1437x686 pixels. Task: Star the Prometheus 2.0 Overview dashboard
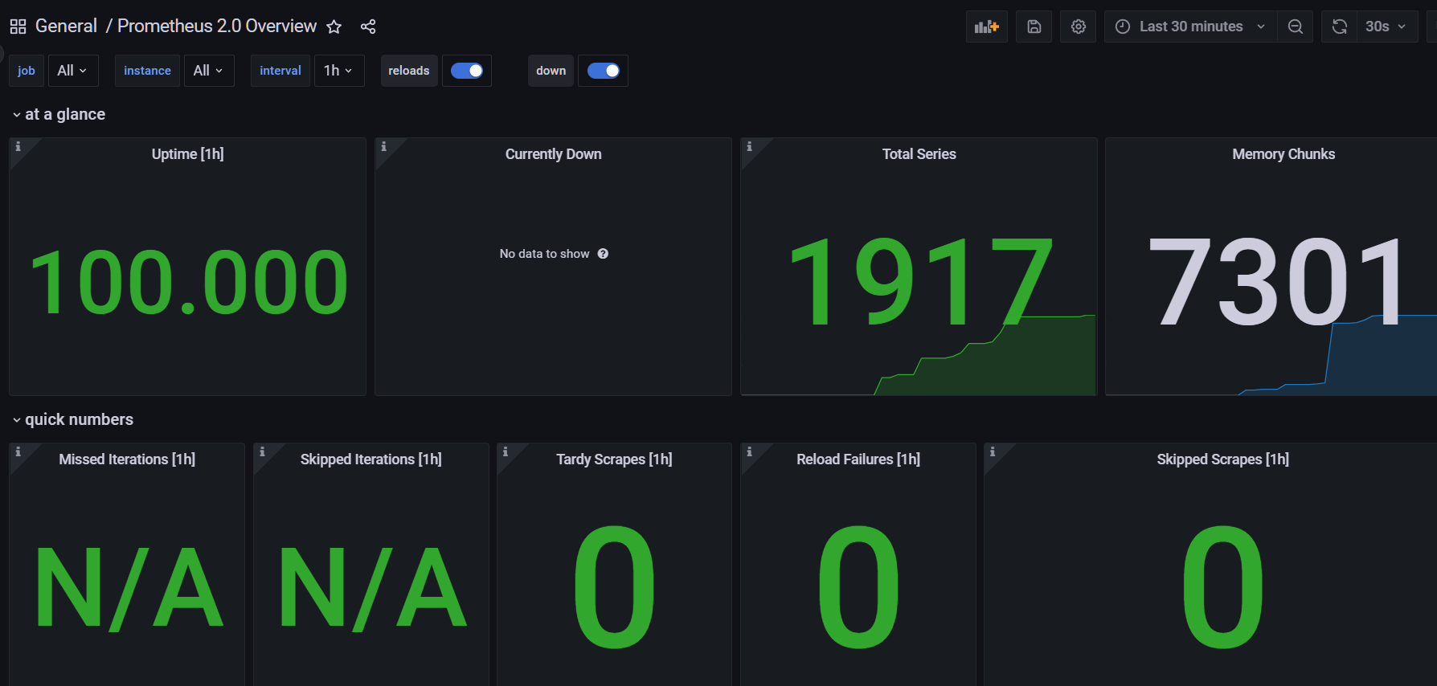point(334,27)
